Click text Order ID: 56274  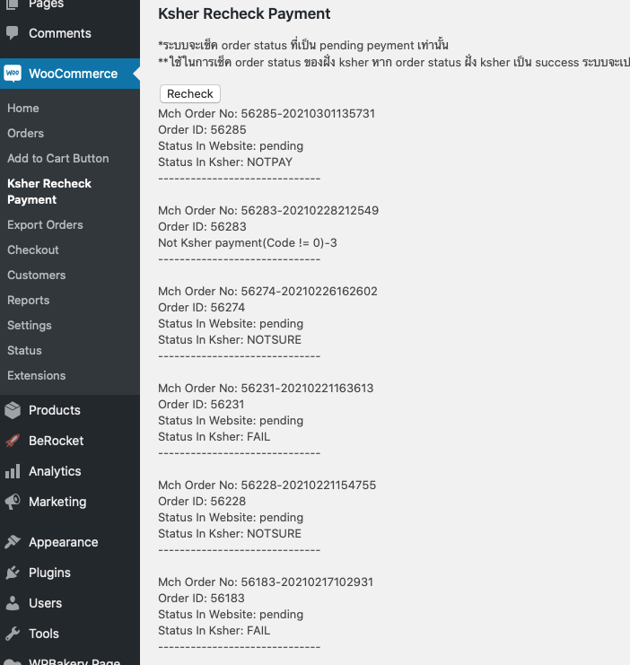coord(202,308)
